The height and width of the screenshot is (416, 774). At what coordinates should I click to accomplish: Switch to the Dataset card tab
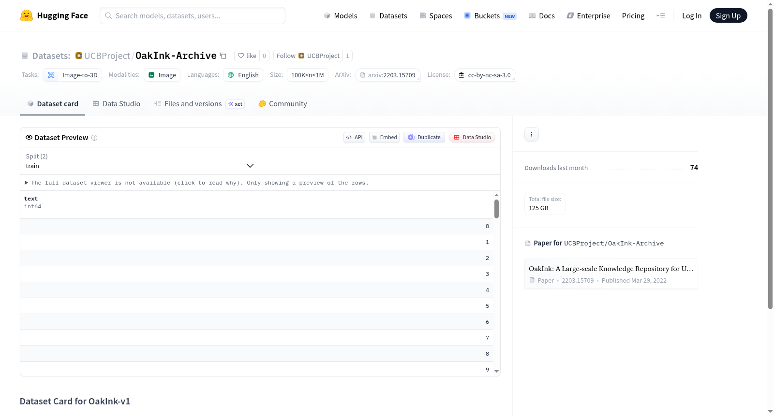52,104
